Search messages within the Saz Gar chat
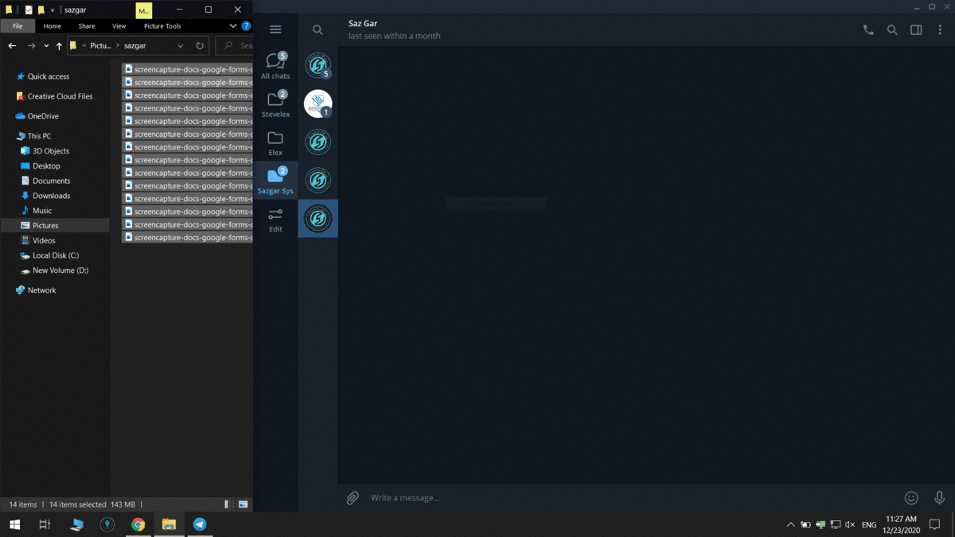The width and height of the screenshot is (955, 537). coord(892,29)
